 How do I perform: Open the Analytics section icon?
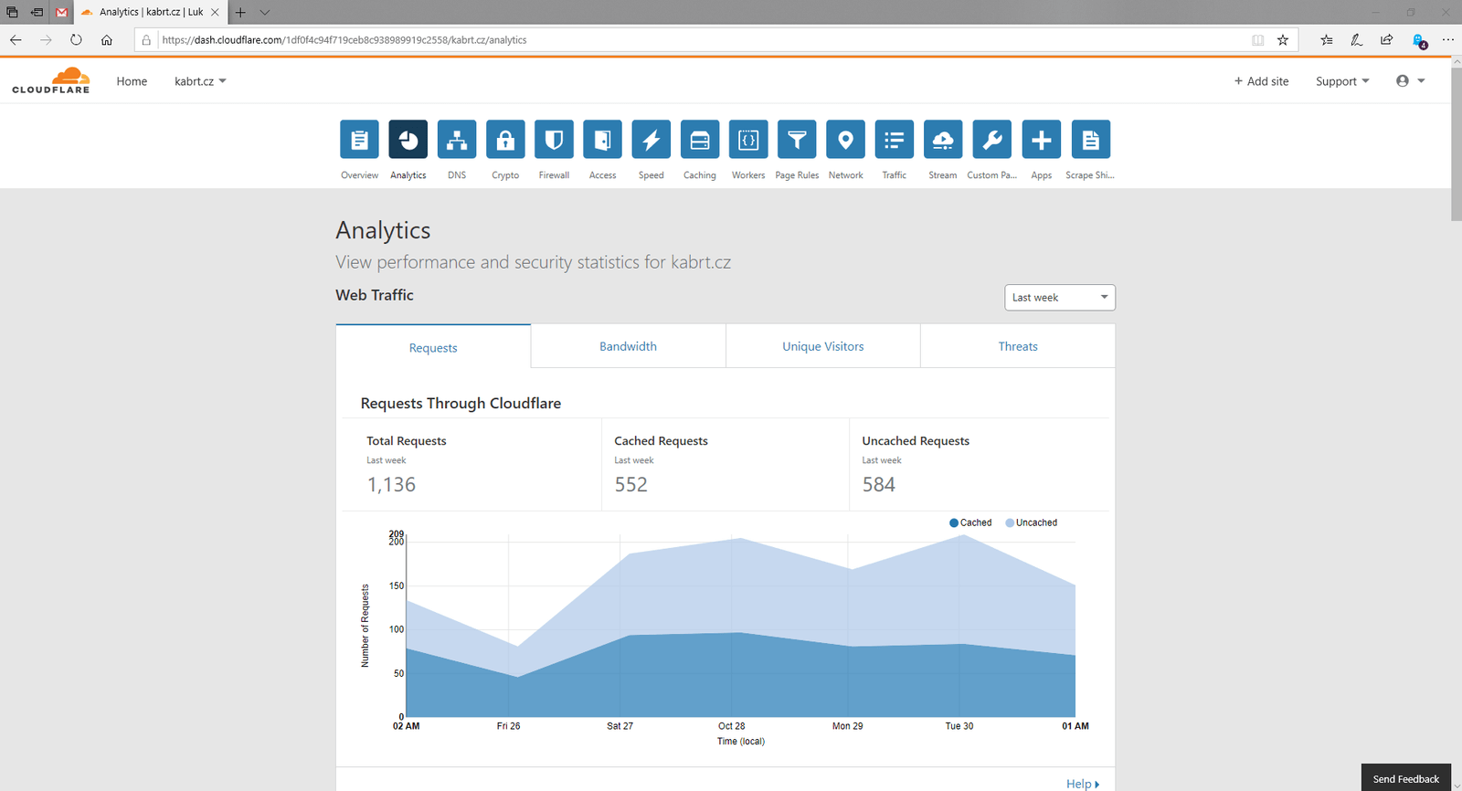click(408, 140)
